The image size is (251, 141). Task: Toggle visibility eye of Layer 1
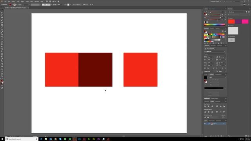(205, 124)
